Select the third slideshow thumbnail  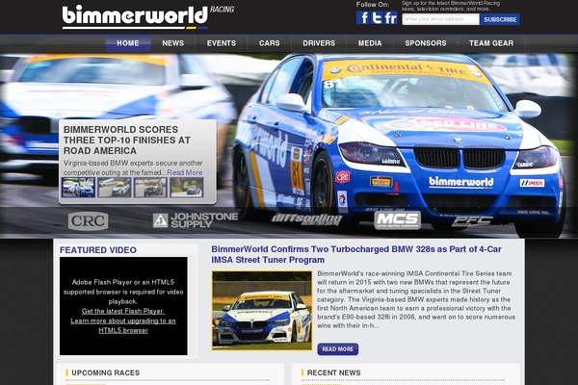point(150,187)
